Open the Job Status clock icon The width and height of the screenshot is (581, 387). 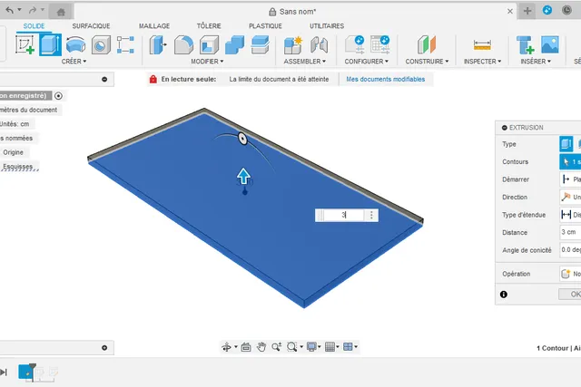[x=566, y=10]
